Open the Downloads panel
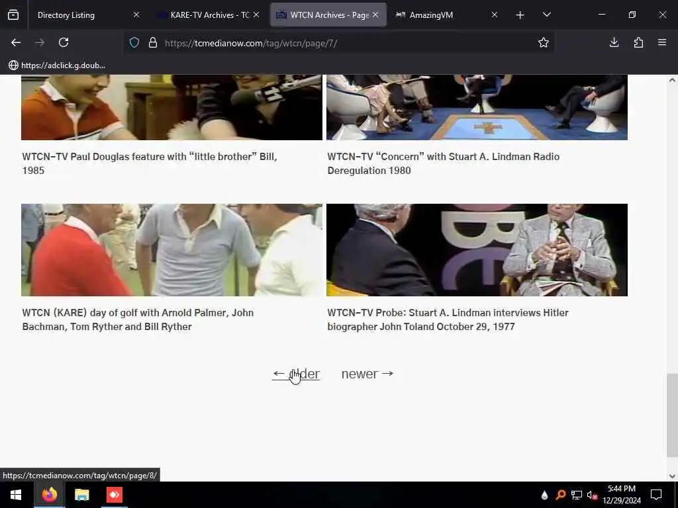 [x=614, y=42]
